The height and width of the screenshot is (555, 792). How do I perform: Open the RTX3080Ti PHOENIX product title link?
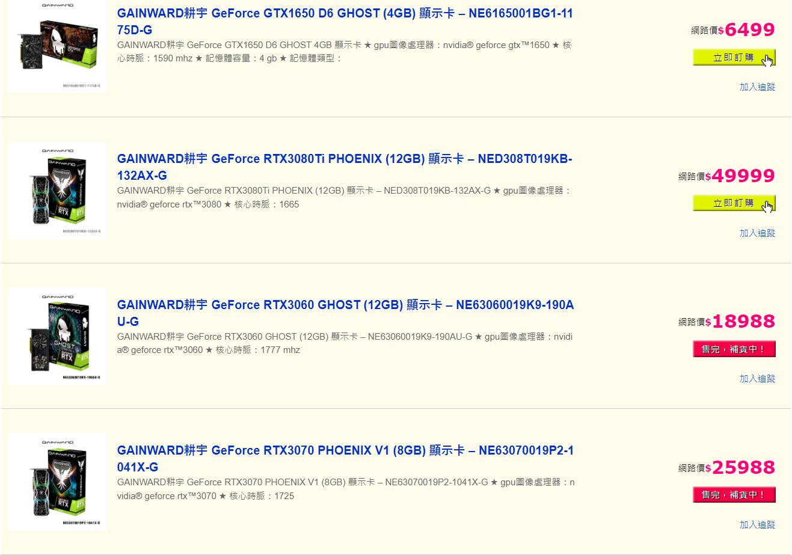pos(345,167)
